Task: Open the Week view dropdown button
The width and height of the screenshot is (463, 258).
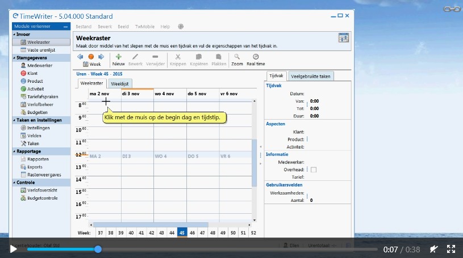Action: tap(91, 65)
